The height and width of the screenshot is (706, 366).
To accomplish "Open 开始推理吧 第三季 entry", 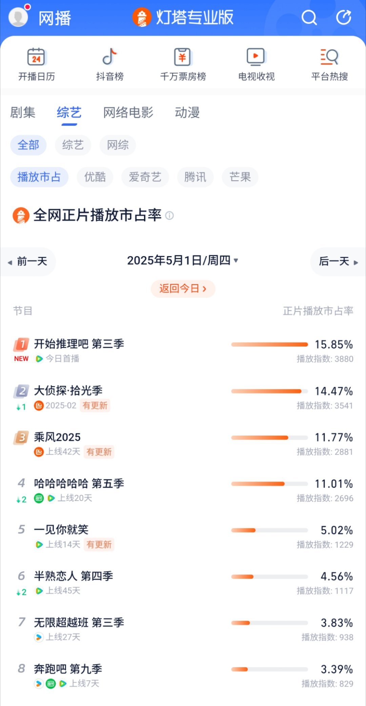I will pos(183,351).
